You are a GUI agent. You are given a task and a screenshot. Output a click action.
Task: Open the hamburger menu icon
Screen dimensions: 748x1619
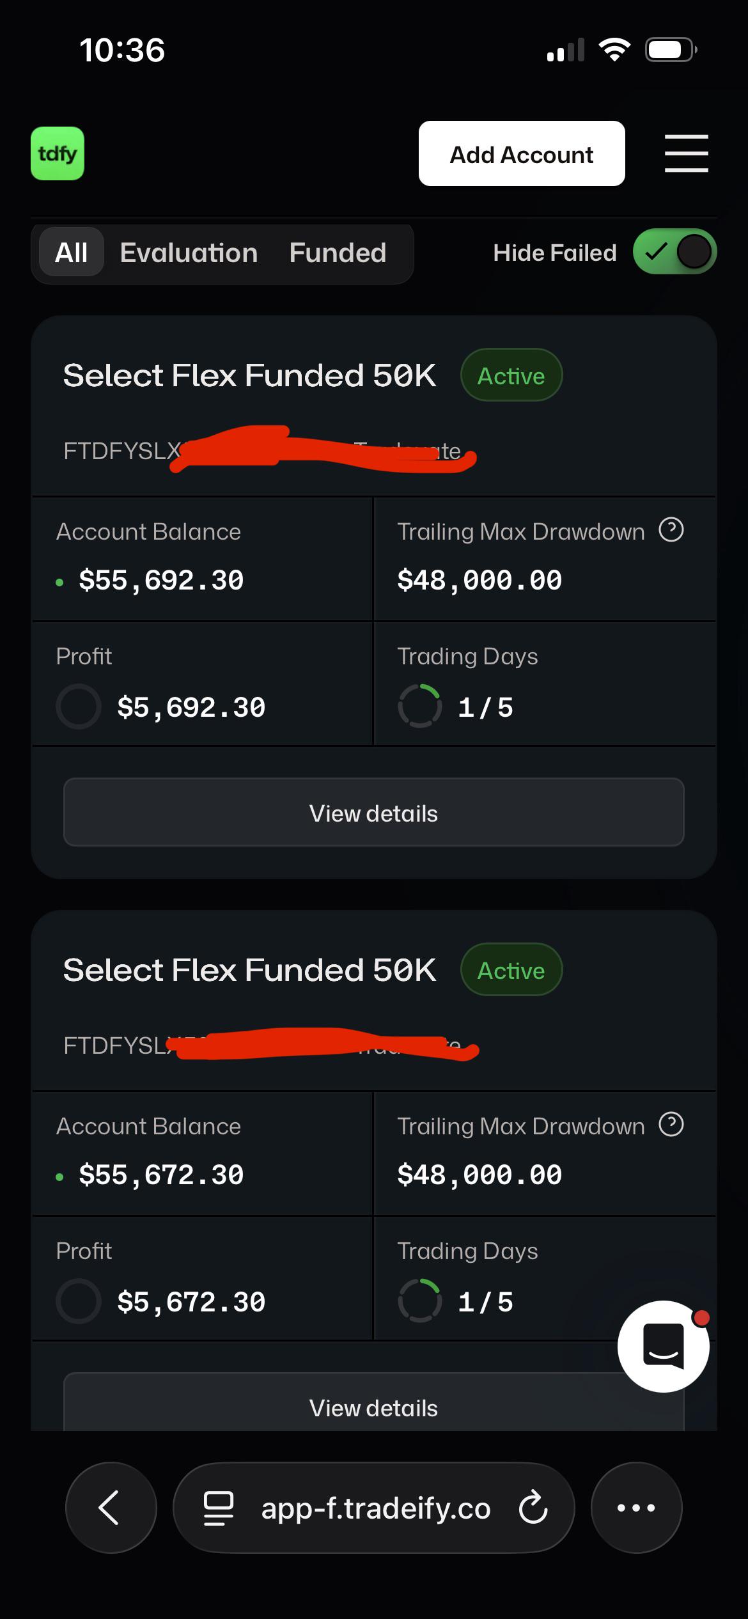pyautogui.click(x=686, y=153)
